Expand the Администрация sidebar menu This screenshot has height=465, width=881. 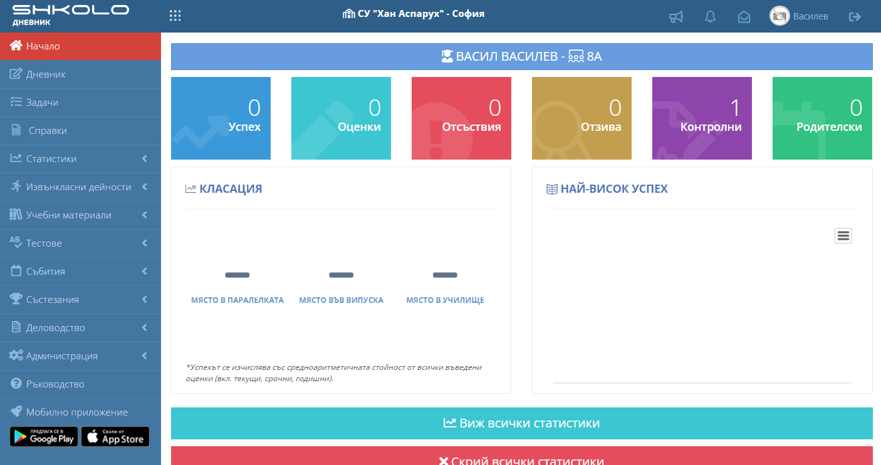[x=80, y=356]
